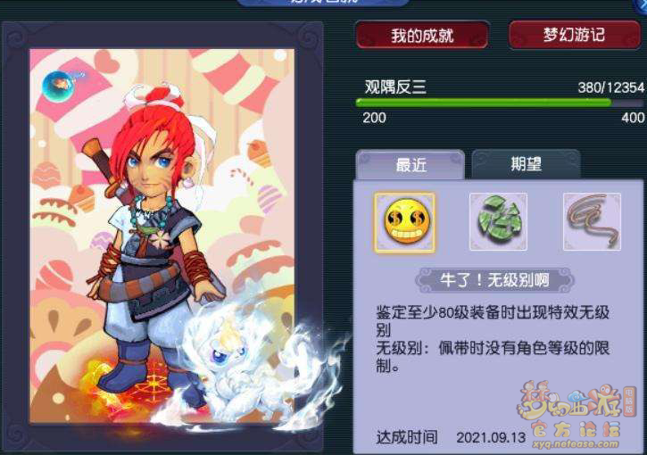Select the broken green jade achievement icon
Image resolution: width=647 pixels, height=455 pixels.
[499, 221]
